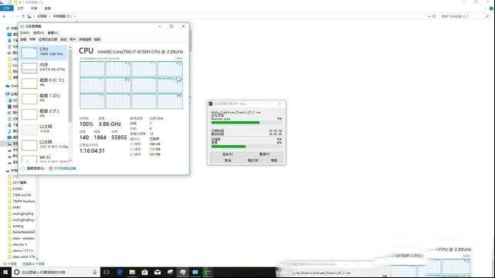Select the Wi-Fi performance item
Image resolution: width=495 pixels, height=278 pixels.
(x=44, y=158)
